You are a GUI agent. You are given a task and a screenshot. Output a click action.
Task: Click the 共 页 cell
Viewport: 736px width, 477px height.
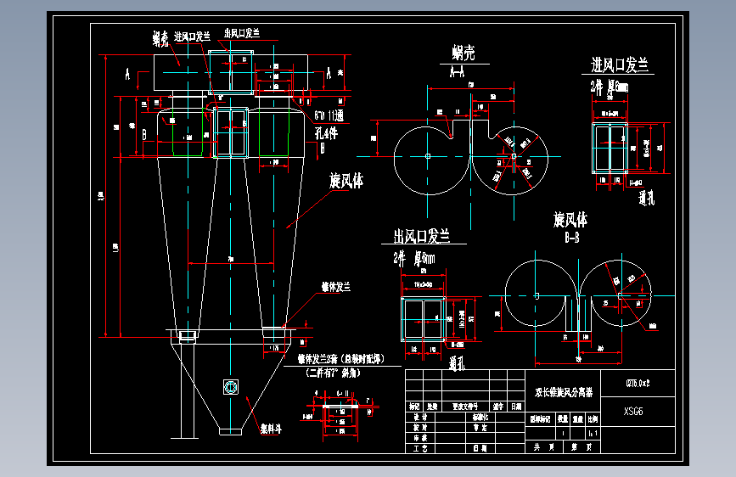544,447
